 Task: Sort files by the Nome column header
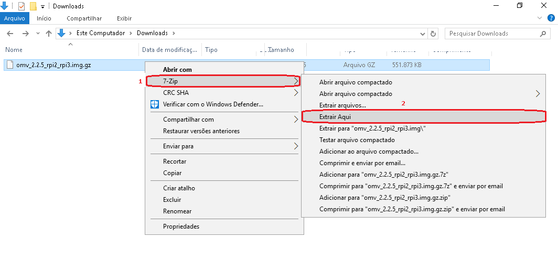tap(14, 50)
